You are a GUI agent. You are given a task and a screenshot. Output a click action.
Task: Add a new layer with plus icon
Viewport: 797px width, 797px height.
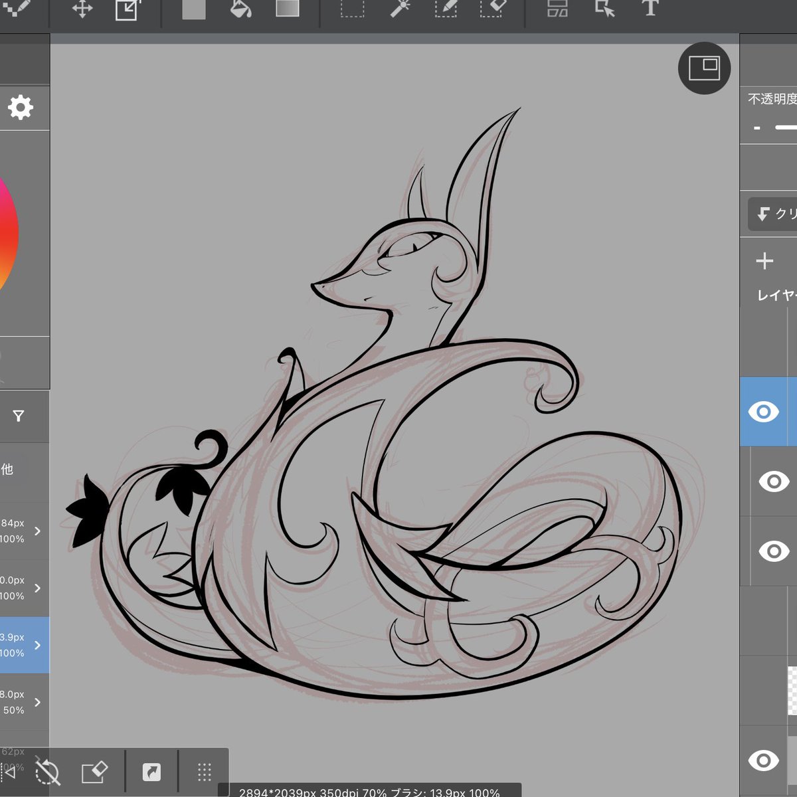click(764, 261)
